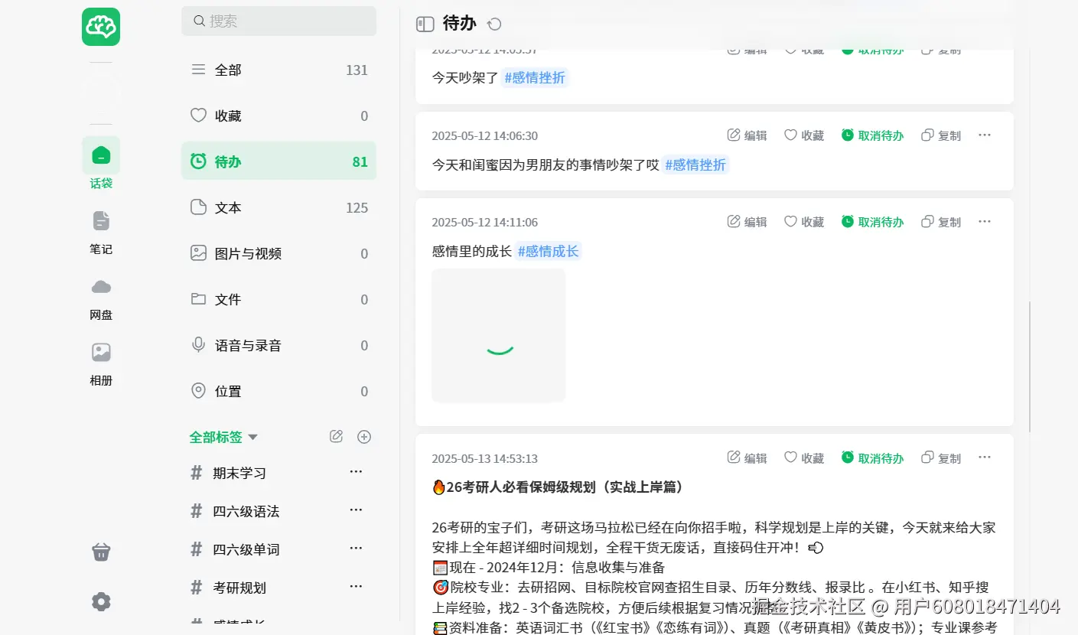Click timestamp 2025-05-12 14:06:30
This screenshot has width=1078, height=635.
coord(485,135)
